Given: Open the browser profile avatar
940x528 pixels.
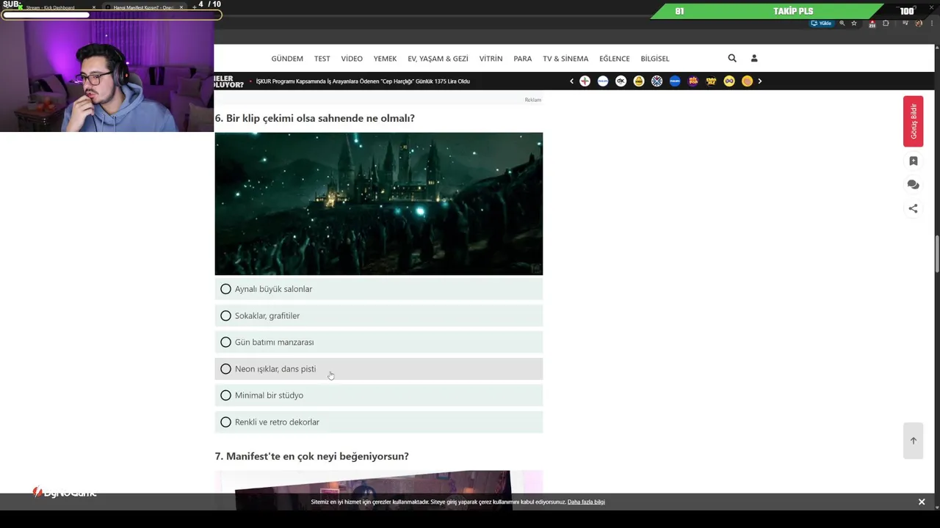Looking at the screenshot, I should pyautogui.click(x=919, y=23).
